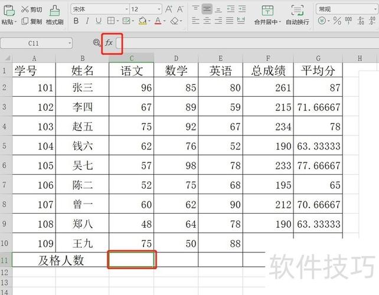Click cell containing 张三
Viewport: 379px width, 295px height.
pyautogui.click(x=83, y=87)
